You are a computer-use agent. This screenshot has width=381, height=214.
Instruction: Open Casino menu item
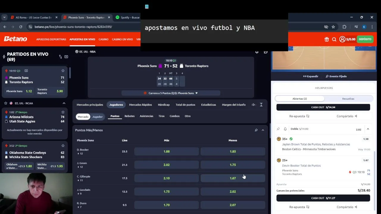(x=104, y=39)
